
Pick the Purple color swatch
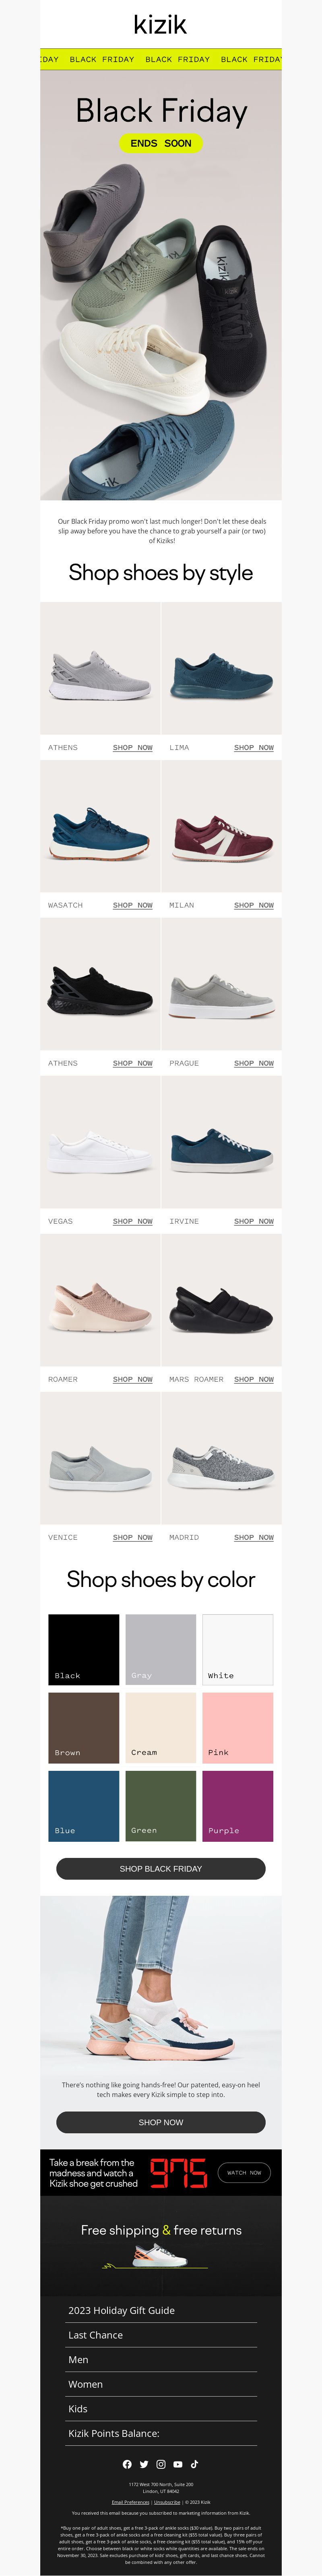[x=237, y=1806]
